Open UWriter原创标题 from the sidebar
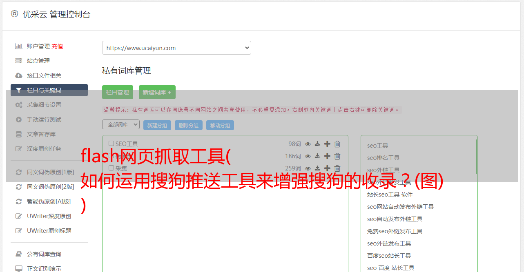 [x=49, y=231]
